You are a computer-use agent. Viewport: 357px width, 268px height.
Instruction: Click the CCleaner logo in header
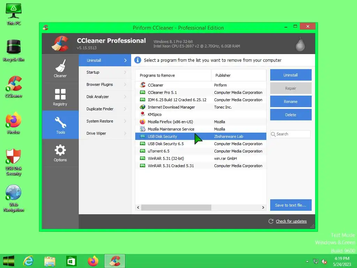pyautogui.click(x=60, y=44)
